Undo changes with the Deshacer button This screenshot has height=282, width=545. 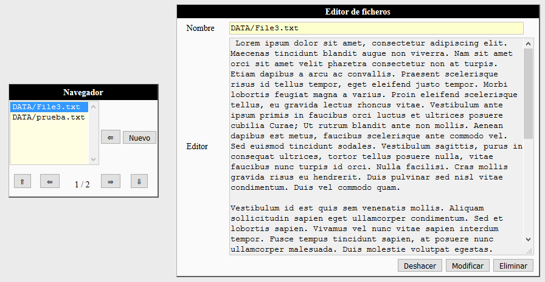pos(420,266)
